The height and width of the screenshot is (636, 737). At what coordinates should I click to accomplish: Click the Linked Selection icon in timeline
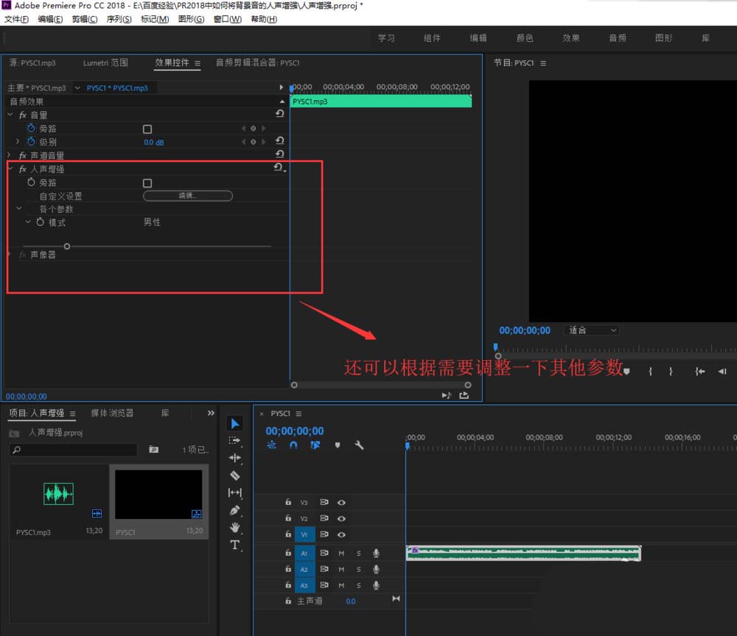(x=315, y=445)
